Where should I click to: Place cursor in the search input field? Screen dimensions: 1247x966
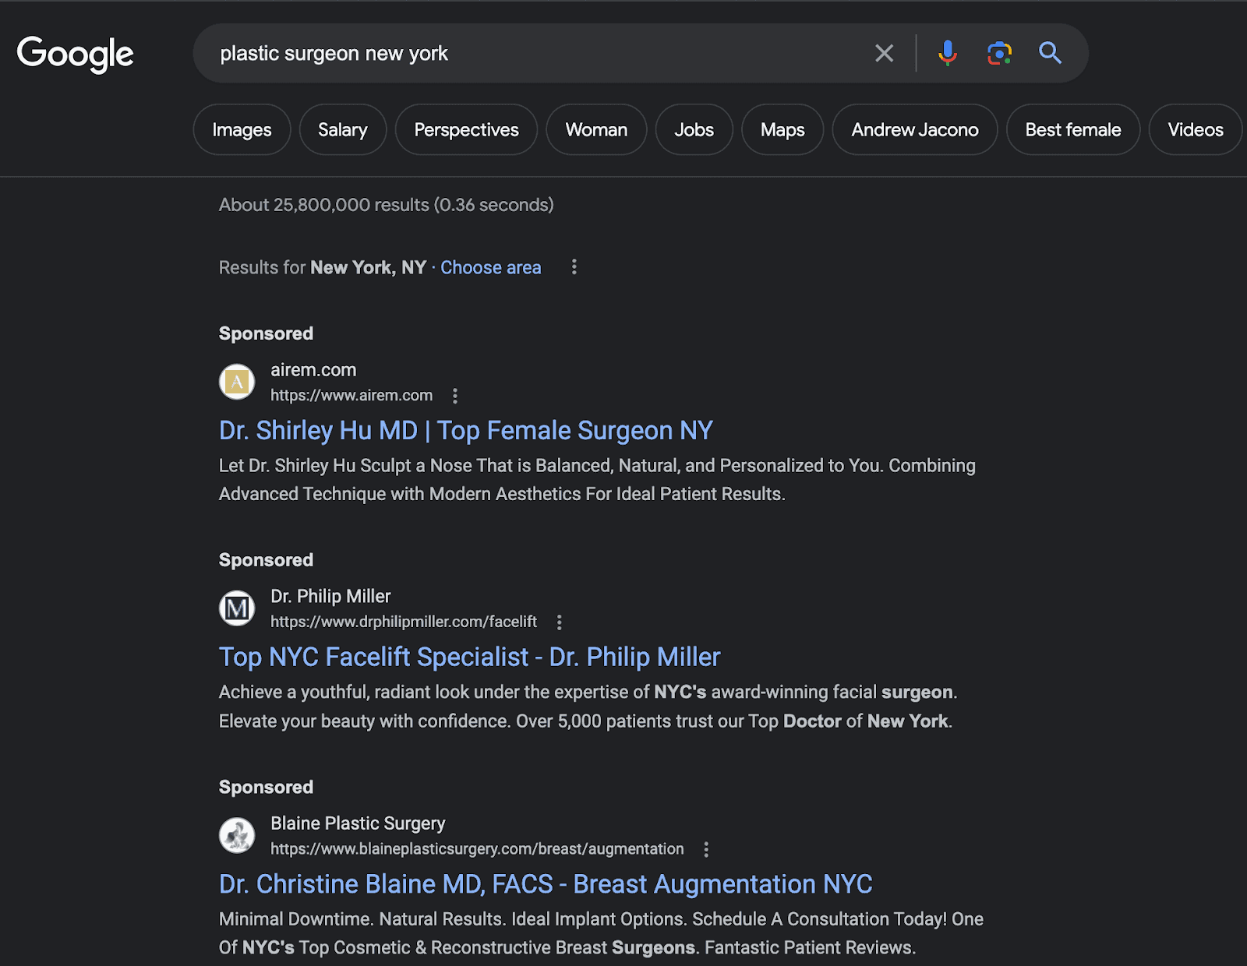tap(546, 53)
